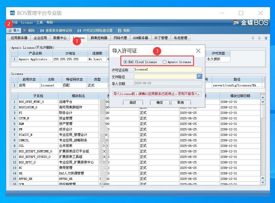Open the tab list menu icon
The height and width of the screenshot is (203, 275).
(266, 38)
